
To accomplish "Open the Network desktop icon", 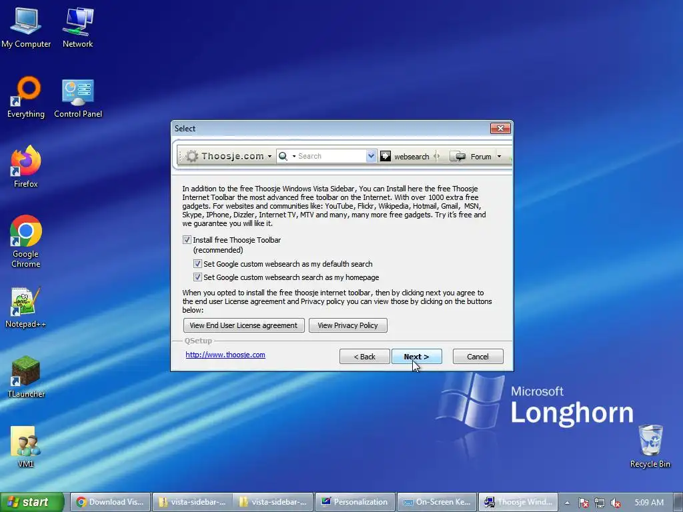I will pos(77,27).
